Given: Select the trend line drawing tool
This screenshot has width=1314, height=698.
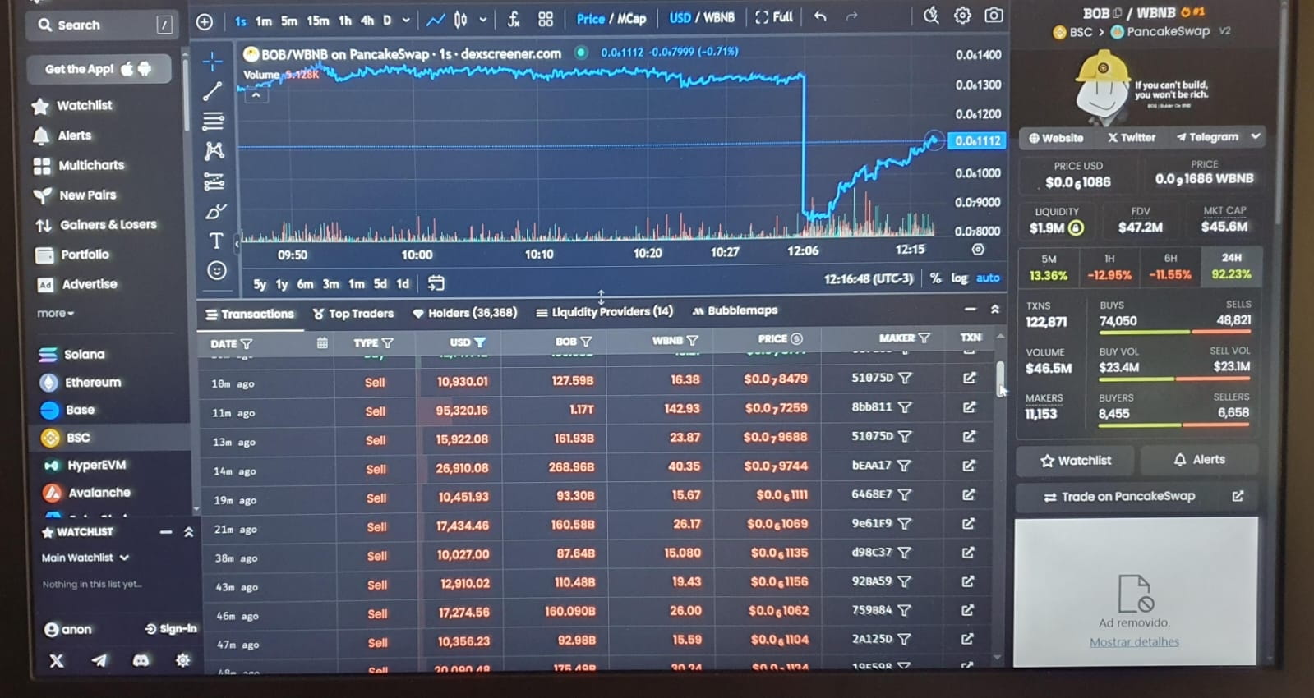Looking at the screenshot, I should click(213, 91).
